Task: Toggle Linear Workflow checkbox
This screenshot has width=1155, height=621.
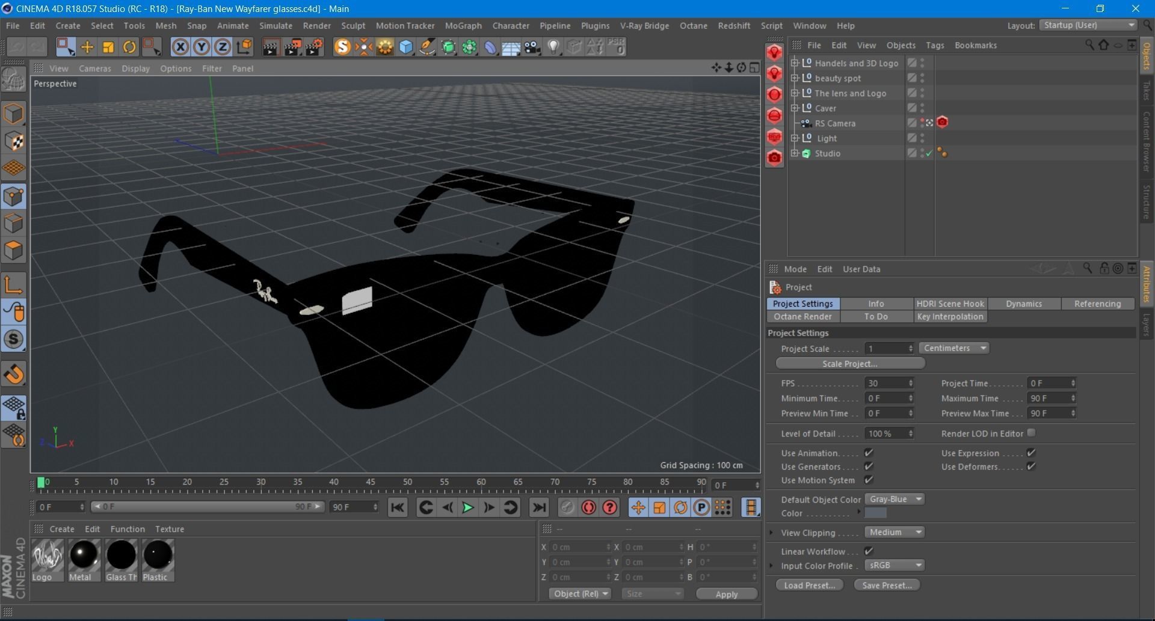Action: click(x=869, y=551)
